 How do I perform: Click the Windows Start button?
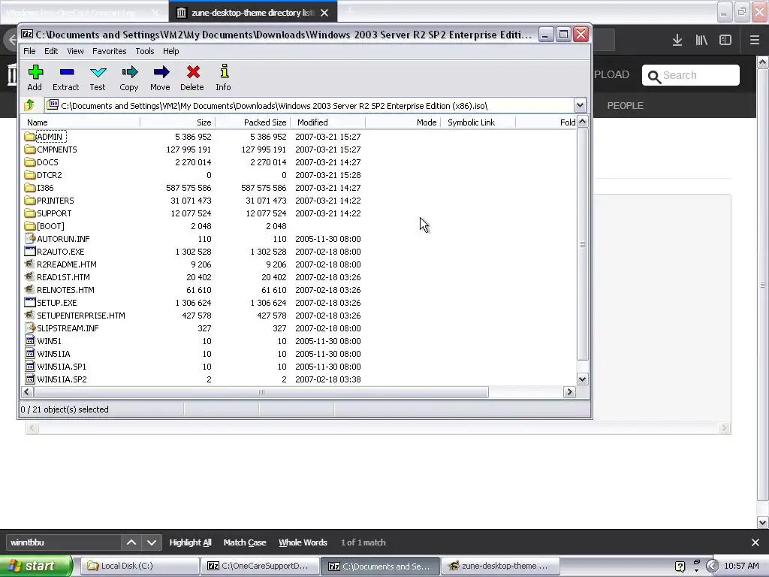(36, 566)
